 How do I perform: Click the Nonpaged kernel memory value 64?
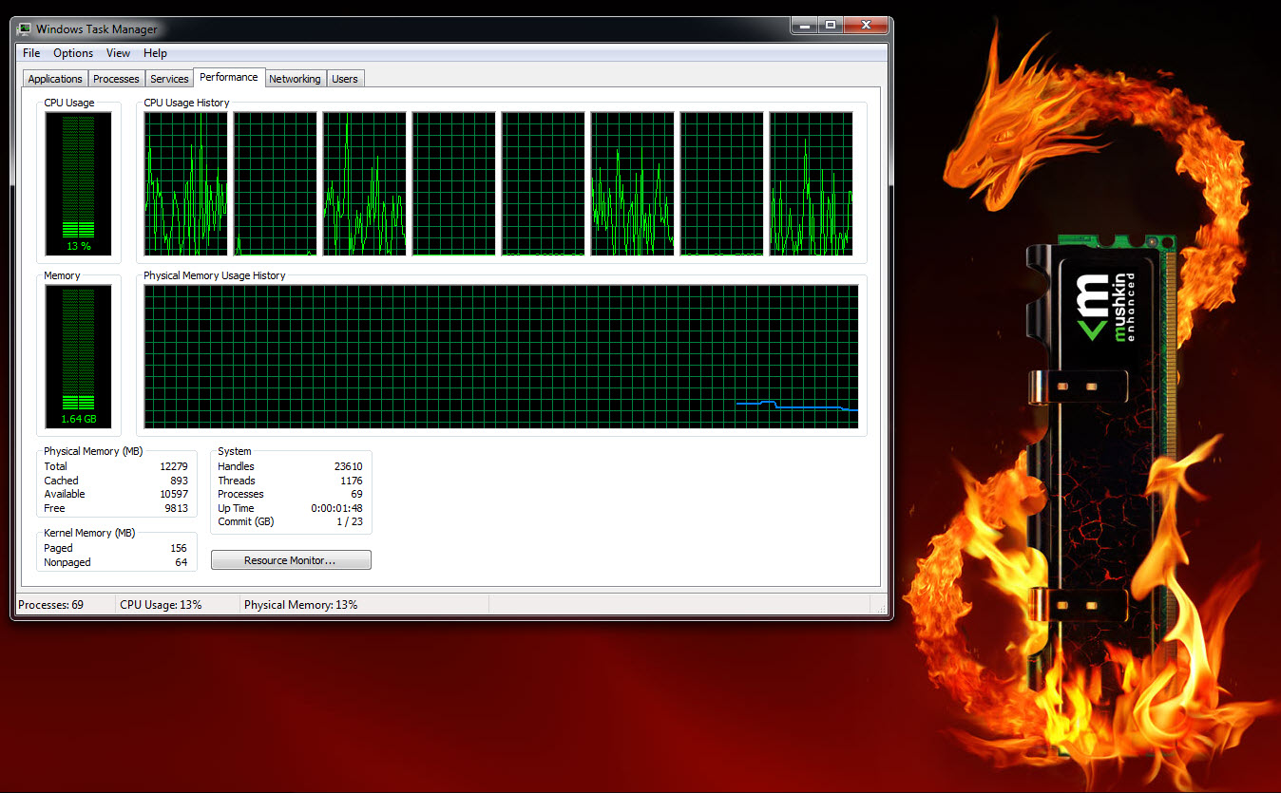point(182,562)
